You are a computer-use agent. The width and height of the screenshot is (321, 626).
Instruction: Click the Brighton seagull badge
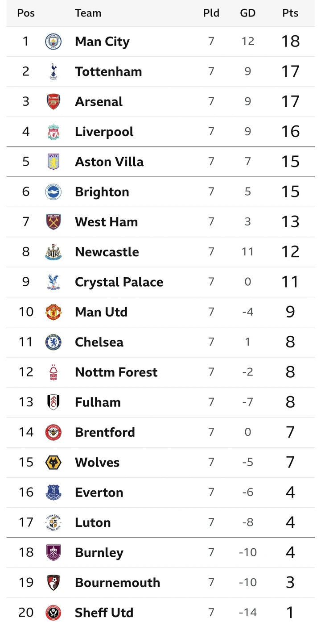[x=53, y=192]
